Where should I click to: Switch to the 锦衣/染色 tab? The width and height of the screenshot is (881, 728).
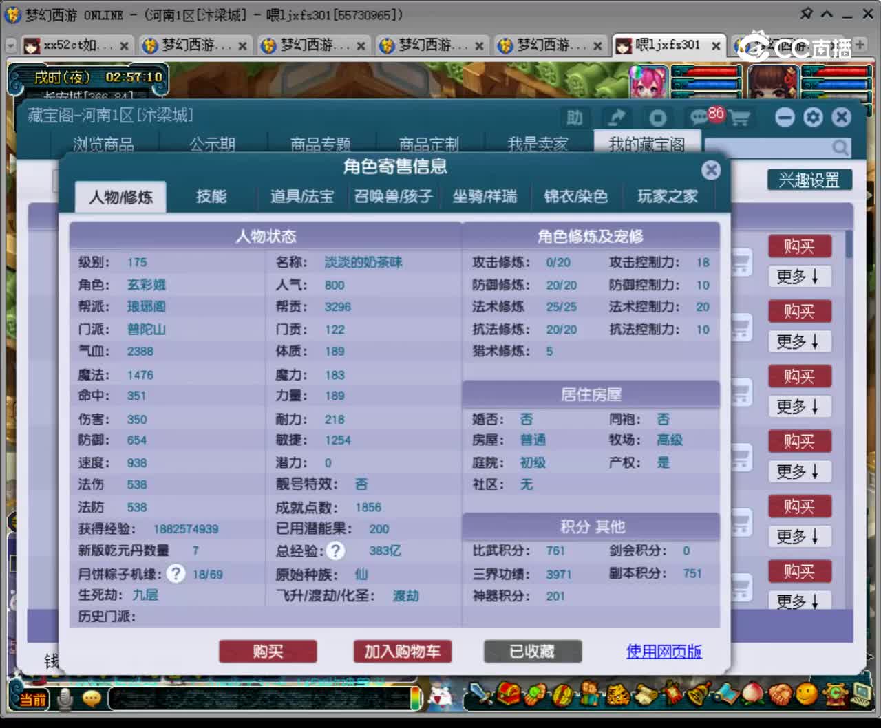(x=575, y=197)
